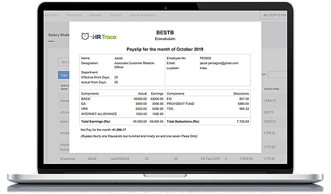Click employee email jacob.pentagon@gmail.com
Image resolution: width=331 pixels, height=194 pixels.
click(219, 63)
